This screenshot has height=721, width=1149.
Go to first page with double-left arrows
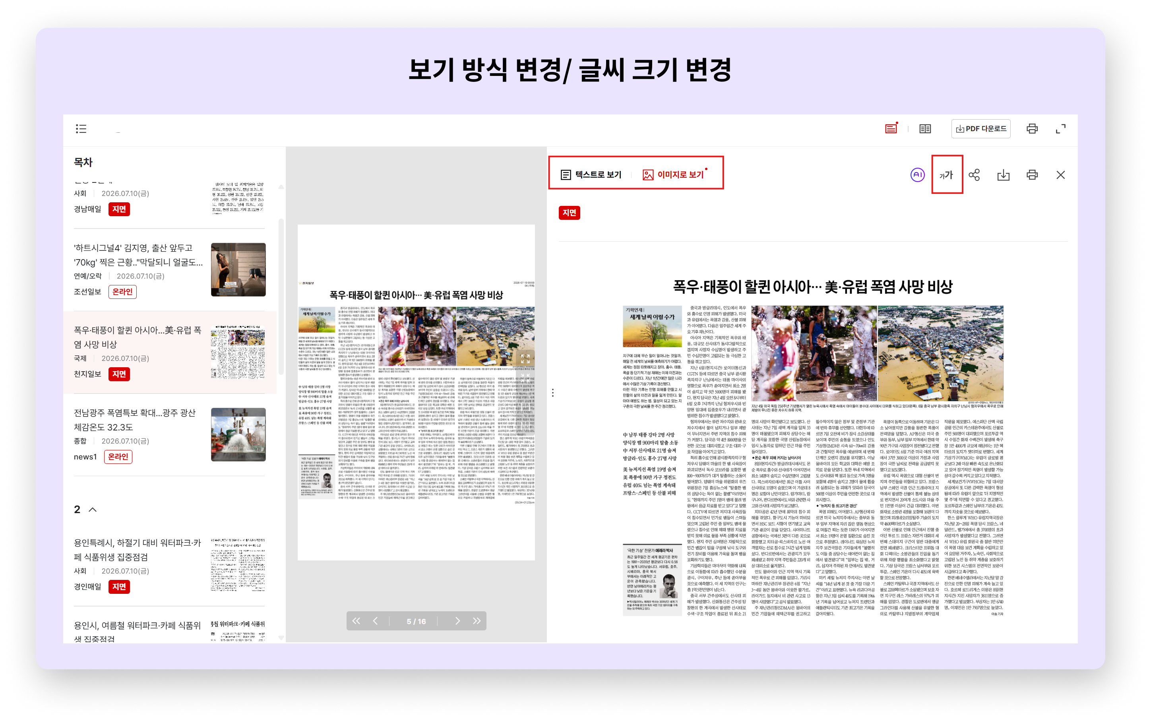356,621
